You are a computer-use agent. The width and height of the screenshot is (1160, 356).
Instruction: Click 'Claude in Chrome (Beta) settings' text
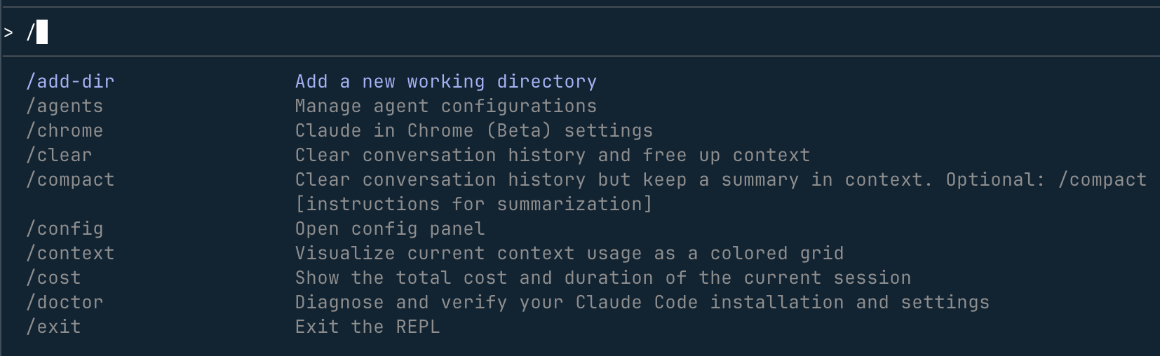click(473, 131)
